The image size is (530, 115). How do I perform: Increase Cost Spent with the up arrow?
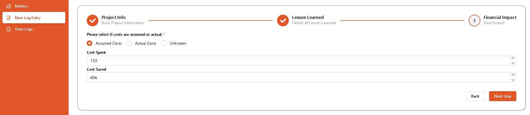click(x=513, y=58)
